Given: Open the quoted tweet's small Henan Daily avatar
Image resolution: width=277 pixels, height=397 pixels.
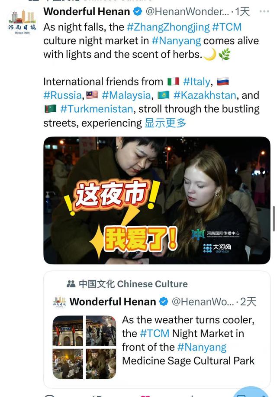Looking at the screenshot, I should point(59,302).
